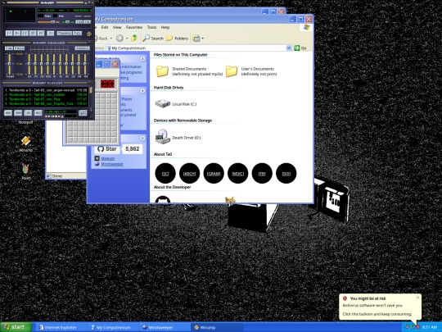Open Forward button history dropdown arrow
Image resolution: width=442 pixels, height=332 pixels.
click(x=127, y=38)
